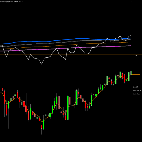Click the 26 price level label

136,56
